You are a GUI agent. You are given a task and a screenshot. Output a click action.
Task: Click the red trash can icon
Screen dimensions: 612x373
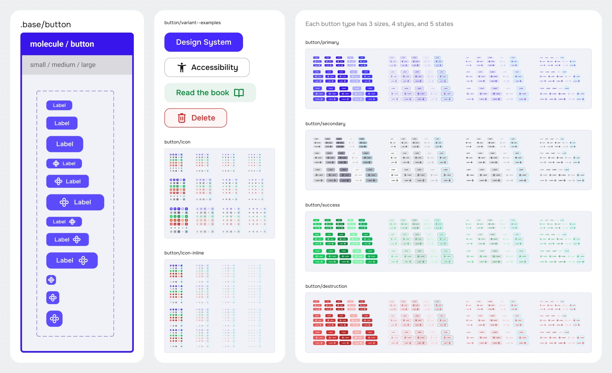(182, 118)
